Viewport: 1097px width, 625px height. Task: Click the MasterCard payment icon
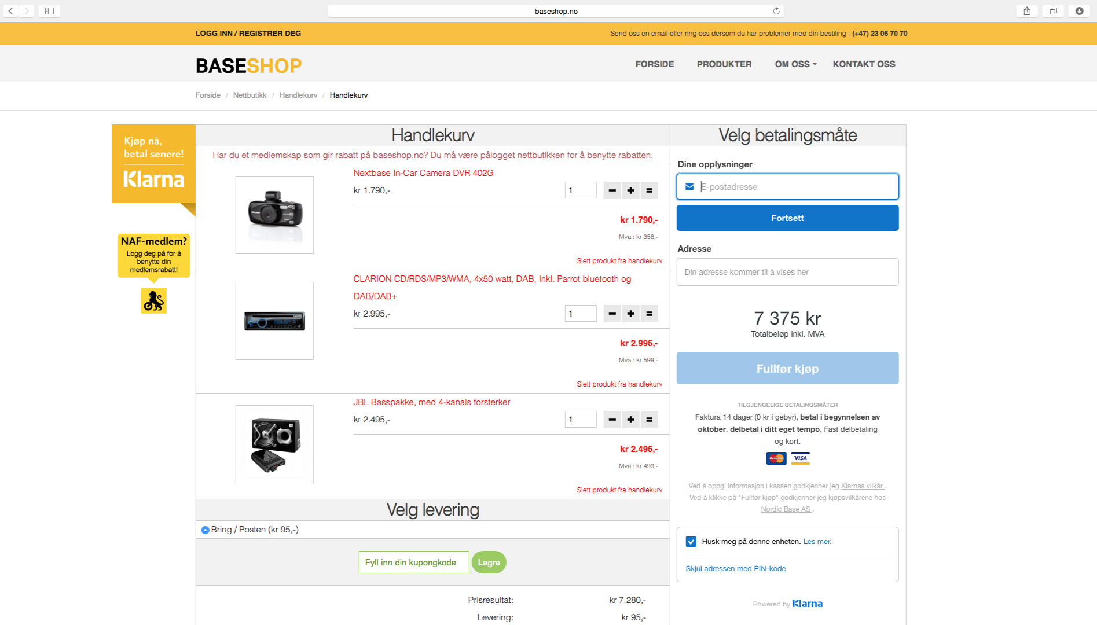[x=776, y=458]
